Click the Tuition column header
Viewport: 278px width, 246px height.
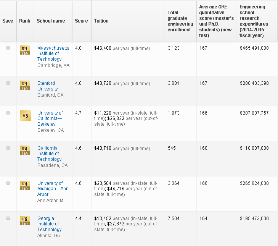(x=101, y=21)
